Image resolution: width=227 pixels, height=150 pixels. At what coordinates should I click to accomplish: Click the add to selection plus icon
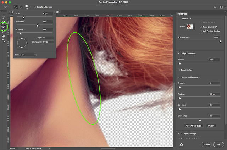coord(16,7)
